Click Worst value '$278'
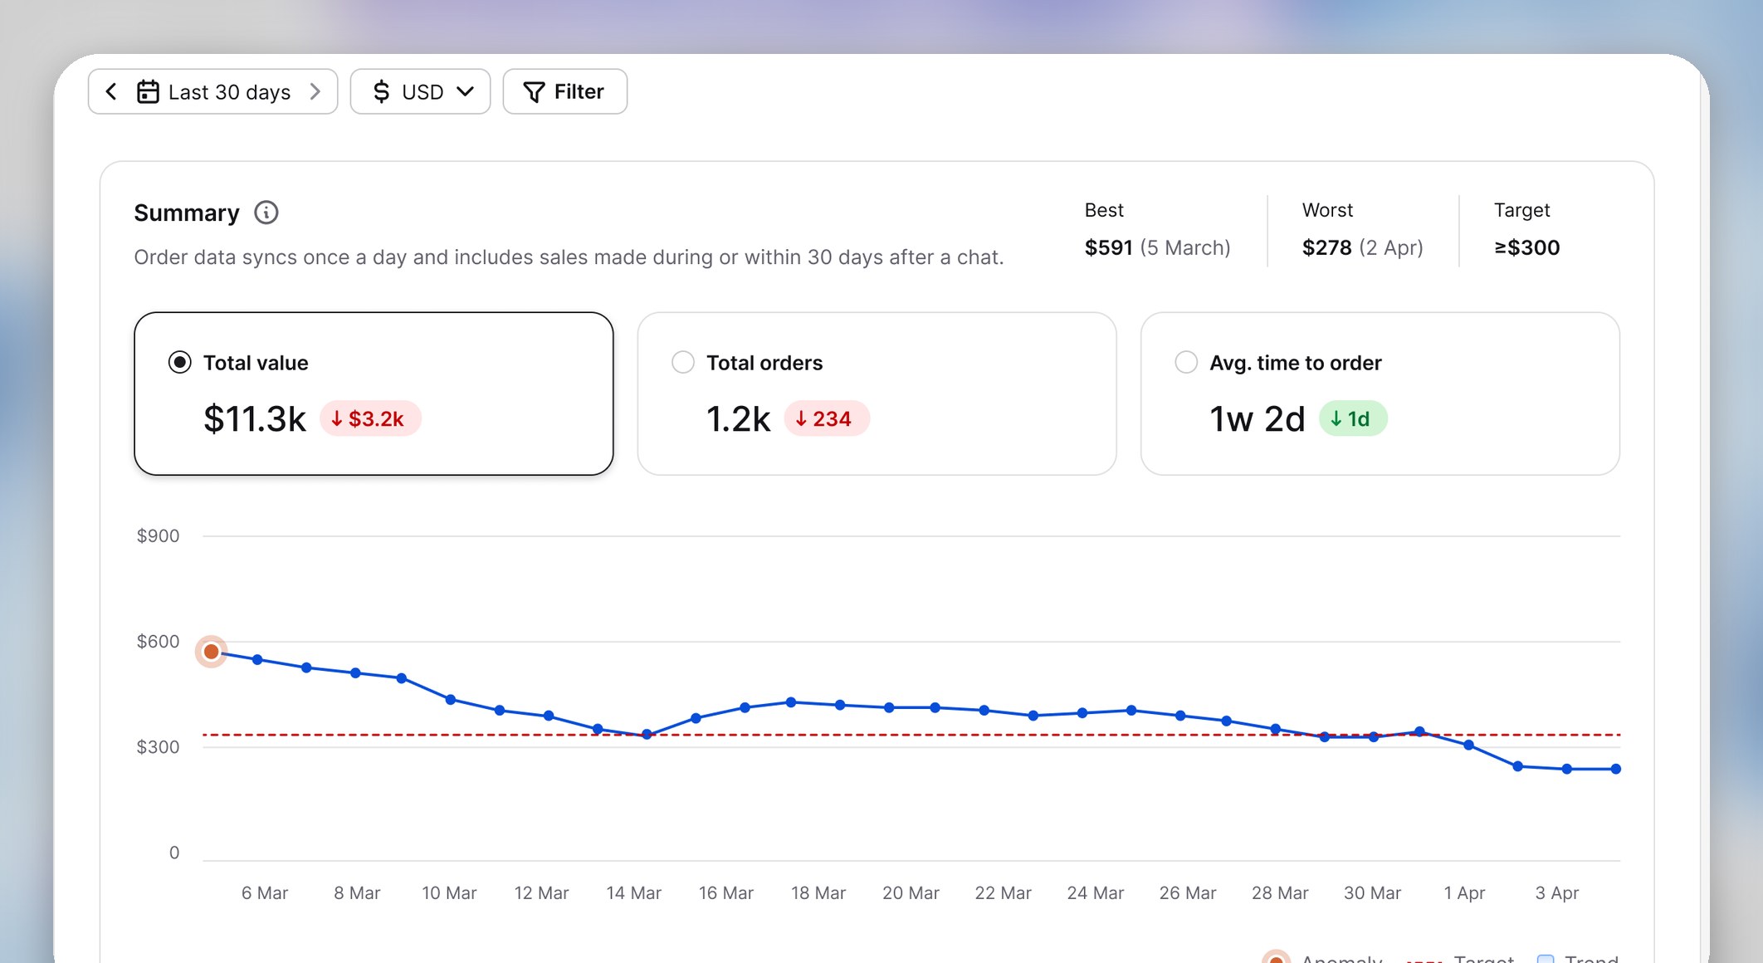 1326,247
